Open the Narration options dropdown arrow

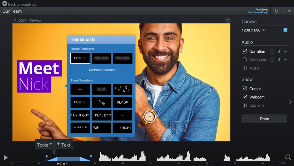click(x=286, y=52)
